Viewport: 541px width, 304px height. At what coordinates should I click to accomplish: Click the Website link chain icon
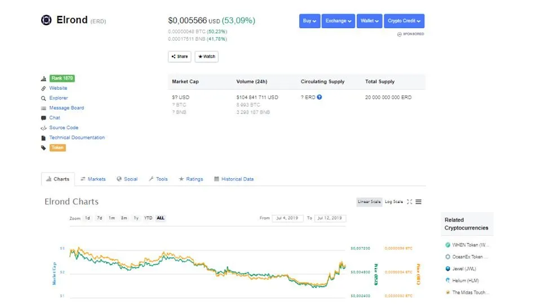(43, 89)
